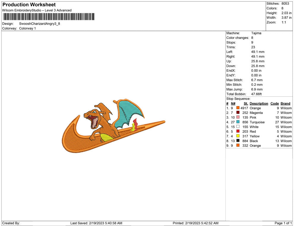This screenshot has height=226, width=294.
Task: Select the White thread color swatch
Action: coord(238,127)
